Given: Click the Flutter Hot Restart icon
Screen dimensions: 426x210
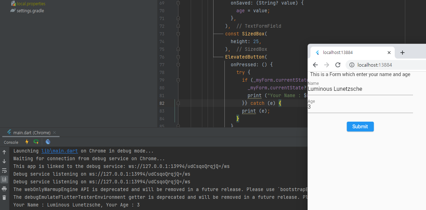Looking at the screenshot, I should click(36, 142).
